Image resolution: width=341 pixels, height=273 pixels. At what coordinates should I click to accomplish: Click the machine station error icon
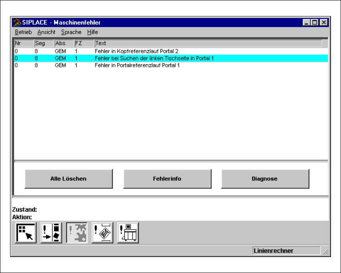[x=128, y=233]
